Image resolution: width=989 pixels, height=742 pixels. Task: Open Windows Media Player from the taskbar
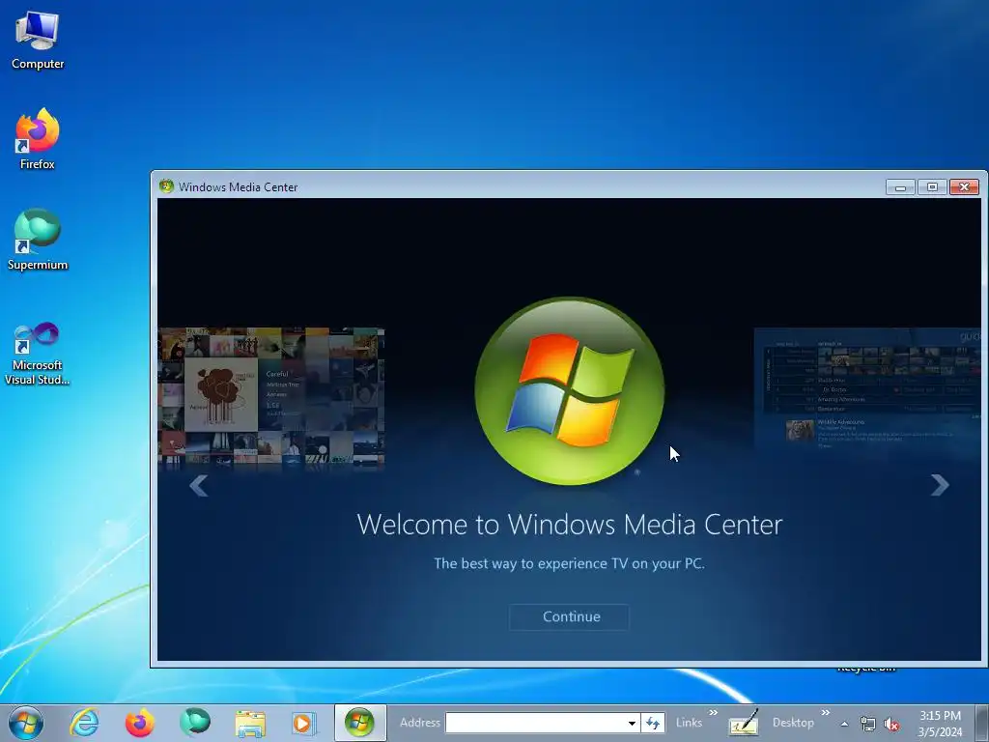(303, 723)
